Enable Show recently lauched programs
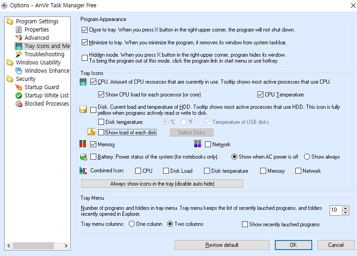 [245, 224]
